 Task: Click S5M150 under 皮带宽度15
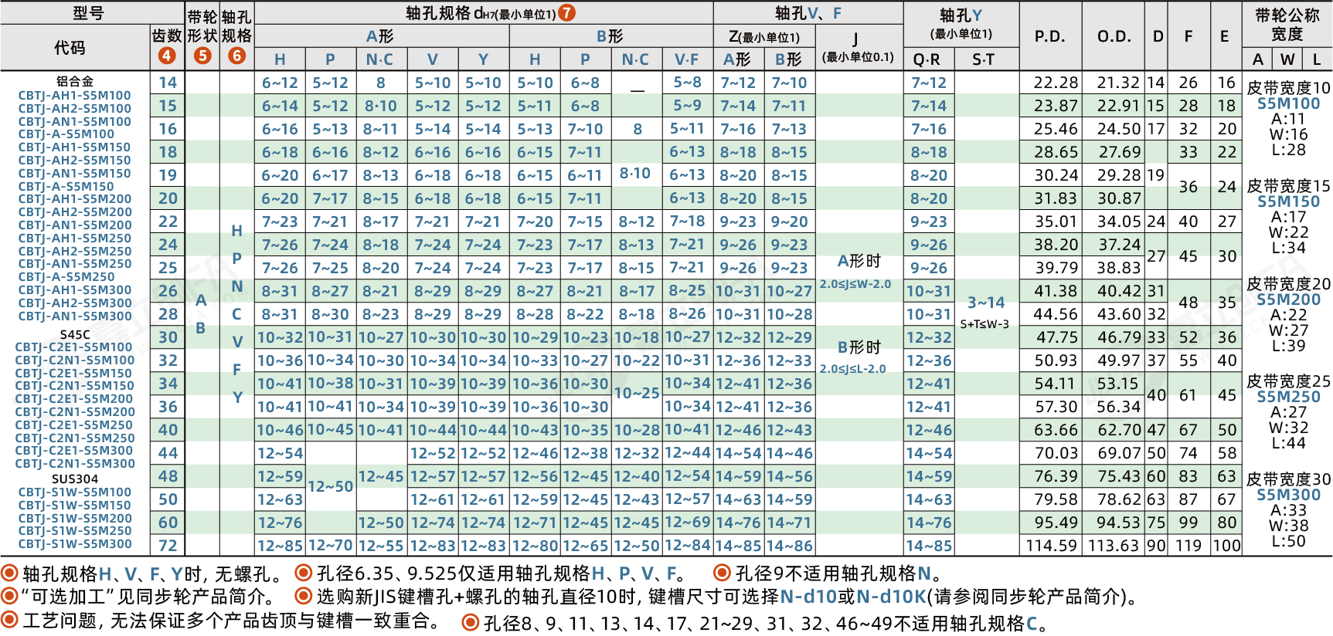coord(1288,201)
